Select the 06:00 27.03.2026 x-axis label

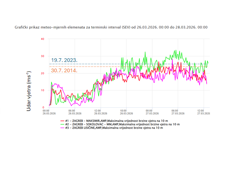coord(175,112)
